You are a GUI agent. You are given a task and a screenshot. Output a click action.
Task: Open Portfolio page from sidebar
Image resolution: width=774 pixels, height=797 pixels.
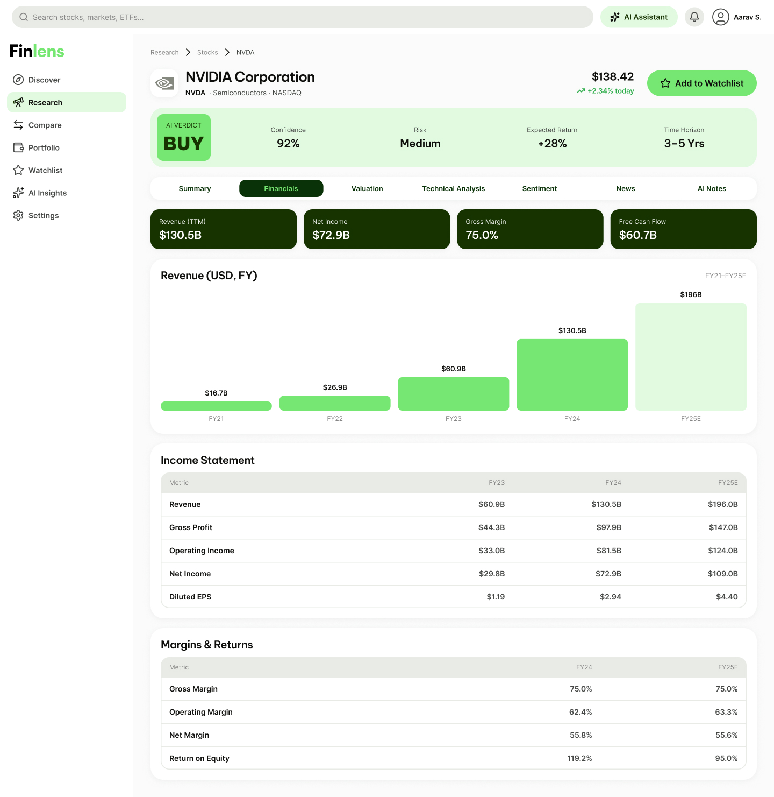tap(67, 147)
